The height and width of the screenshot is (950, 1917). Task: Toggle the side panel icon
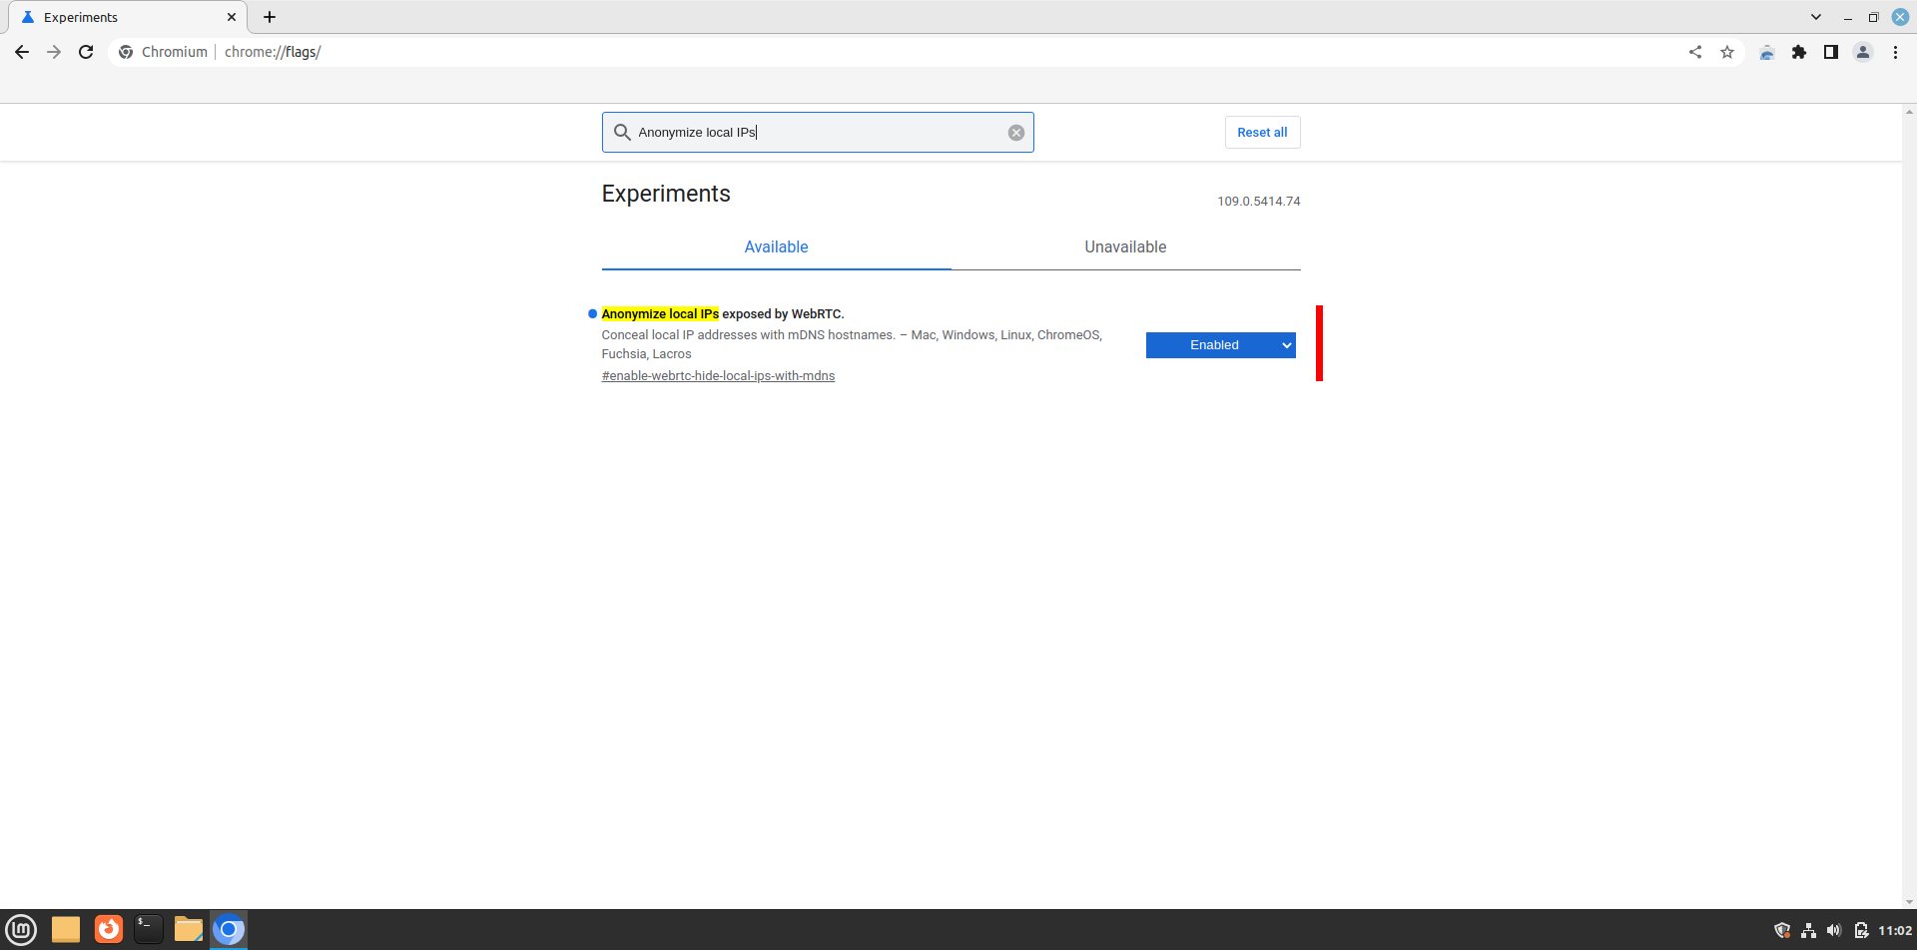(1831, 52)
